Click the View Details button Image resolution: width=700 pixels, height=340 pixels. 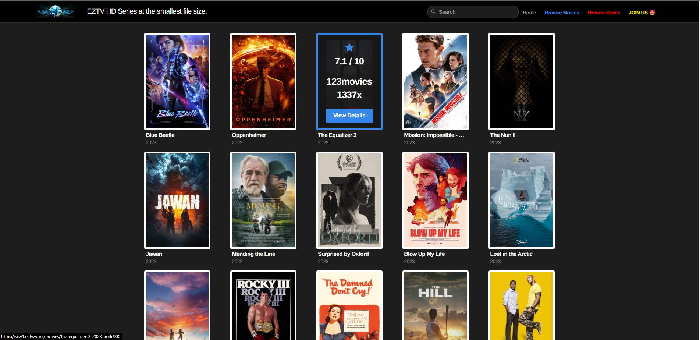[349, 116]
